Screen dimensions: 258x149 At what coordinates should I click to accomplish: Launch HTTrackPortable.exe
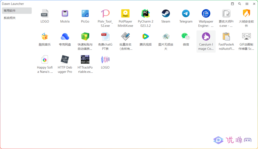coord(85,60)
